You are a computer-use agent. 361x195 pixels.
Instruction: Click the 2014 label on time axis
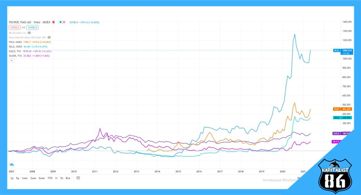[x=157, y=171]
